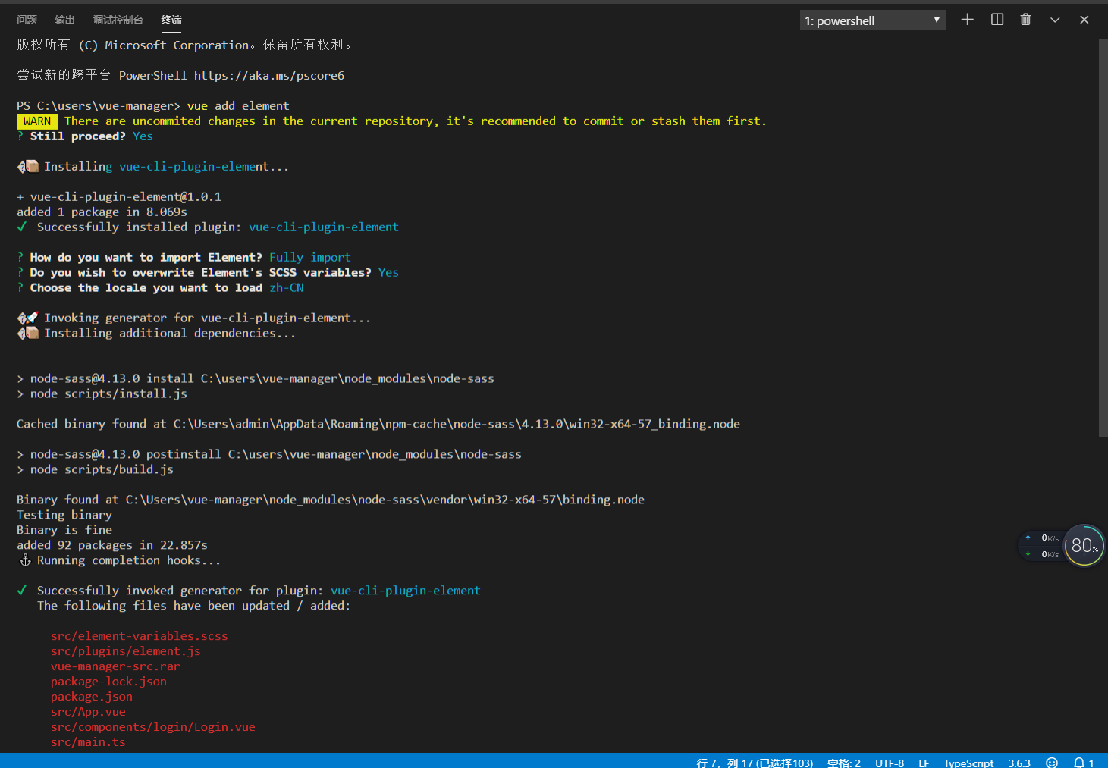Click 'vue add element' command text
This screenshot has width=1108, height=768.
[238, 106]
